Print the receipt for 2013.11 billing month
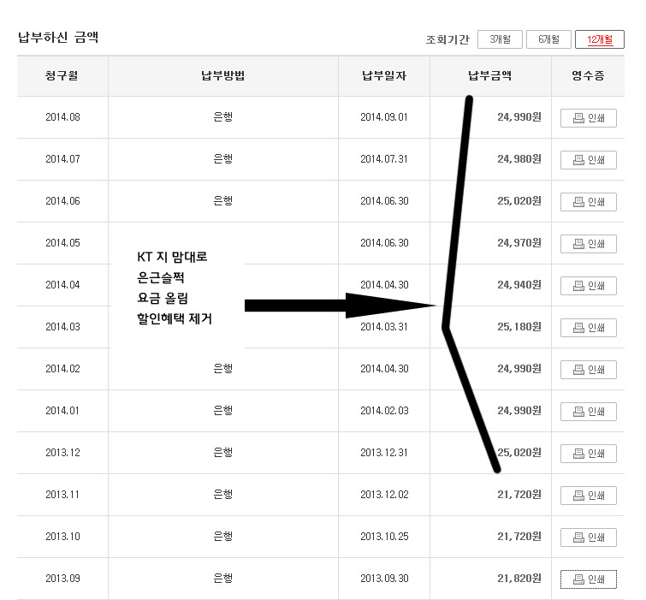The height and width of the screenshot is (600, 646). 588,496
